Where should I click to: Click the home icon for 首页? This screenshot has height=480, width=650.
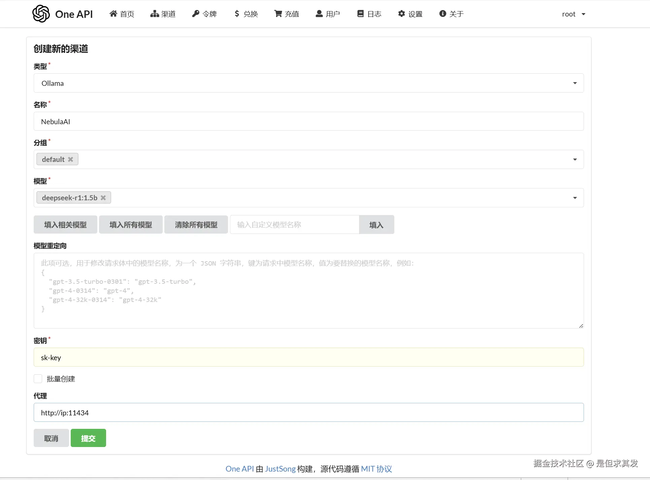click(x=113, y=13)
